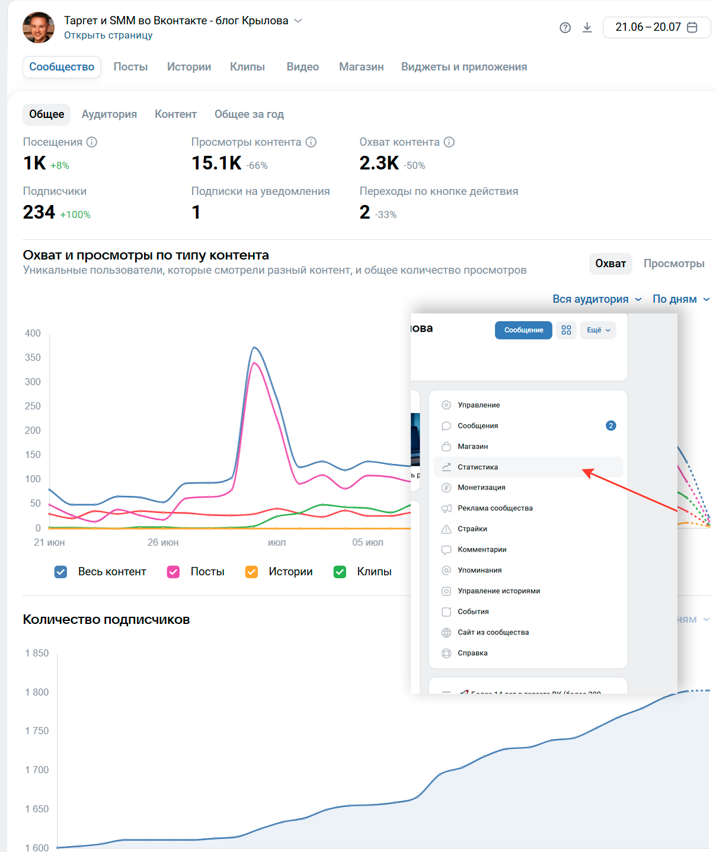Click info icon beside Охват контента
This screenshot has width=716, height=852.
[449, 142]
